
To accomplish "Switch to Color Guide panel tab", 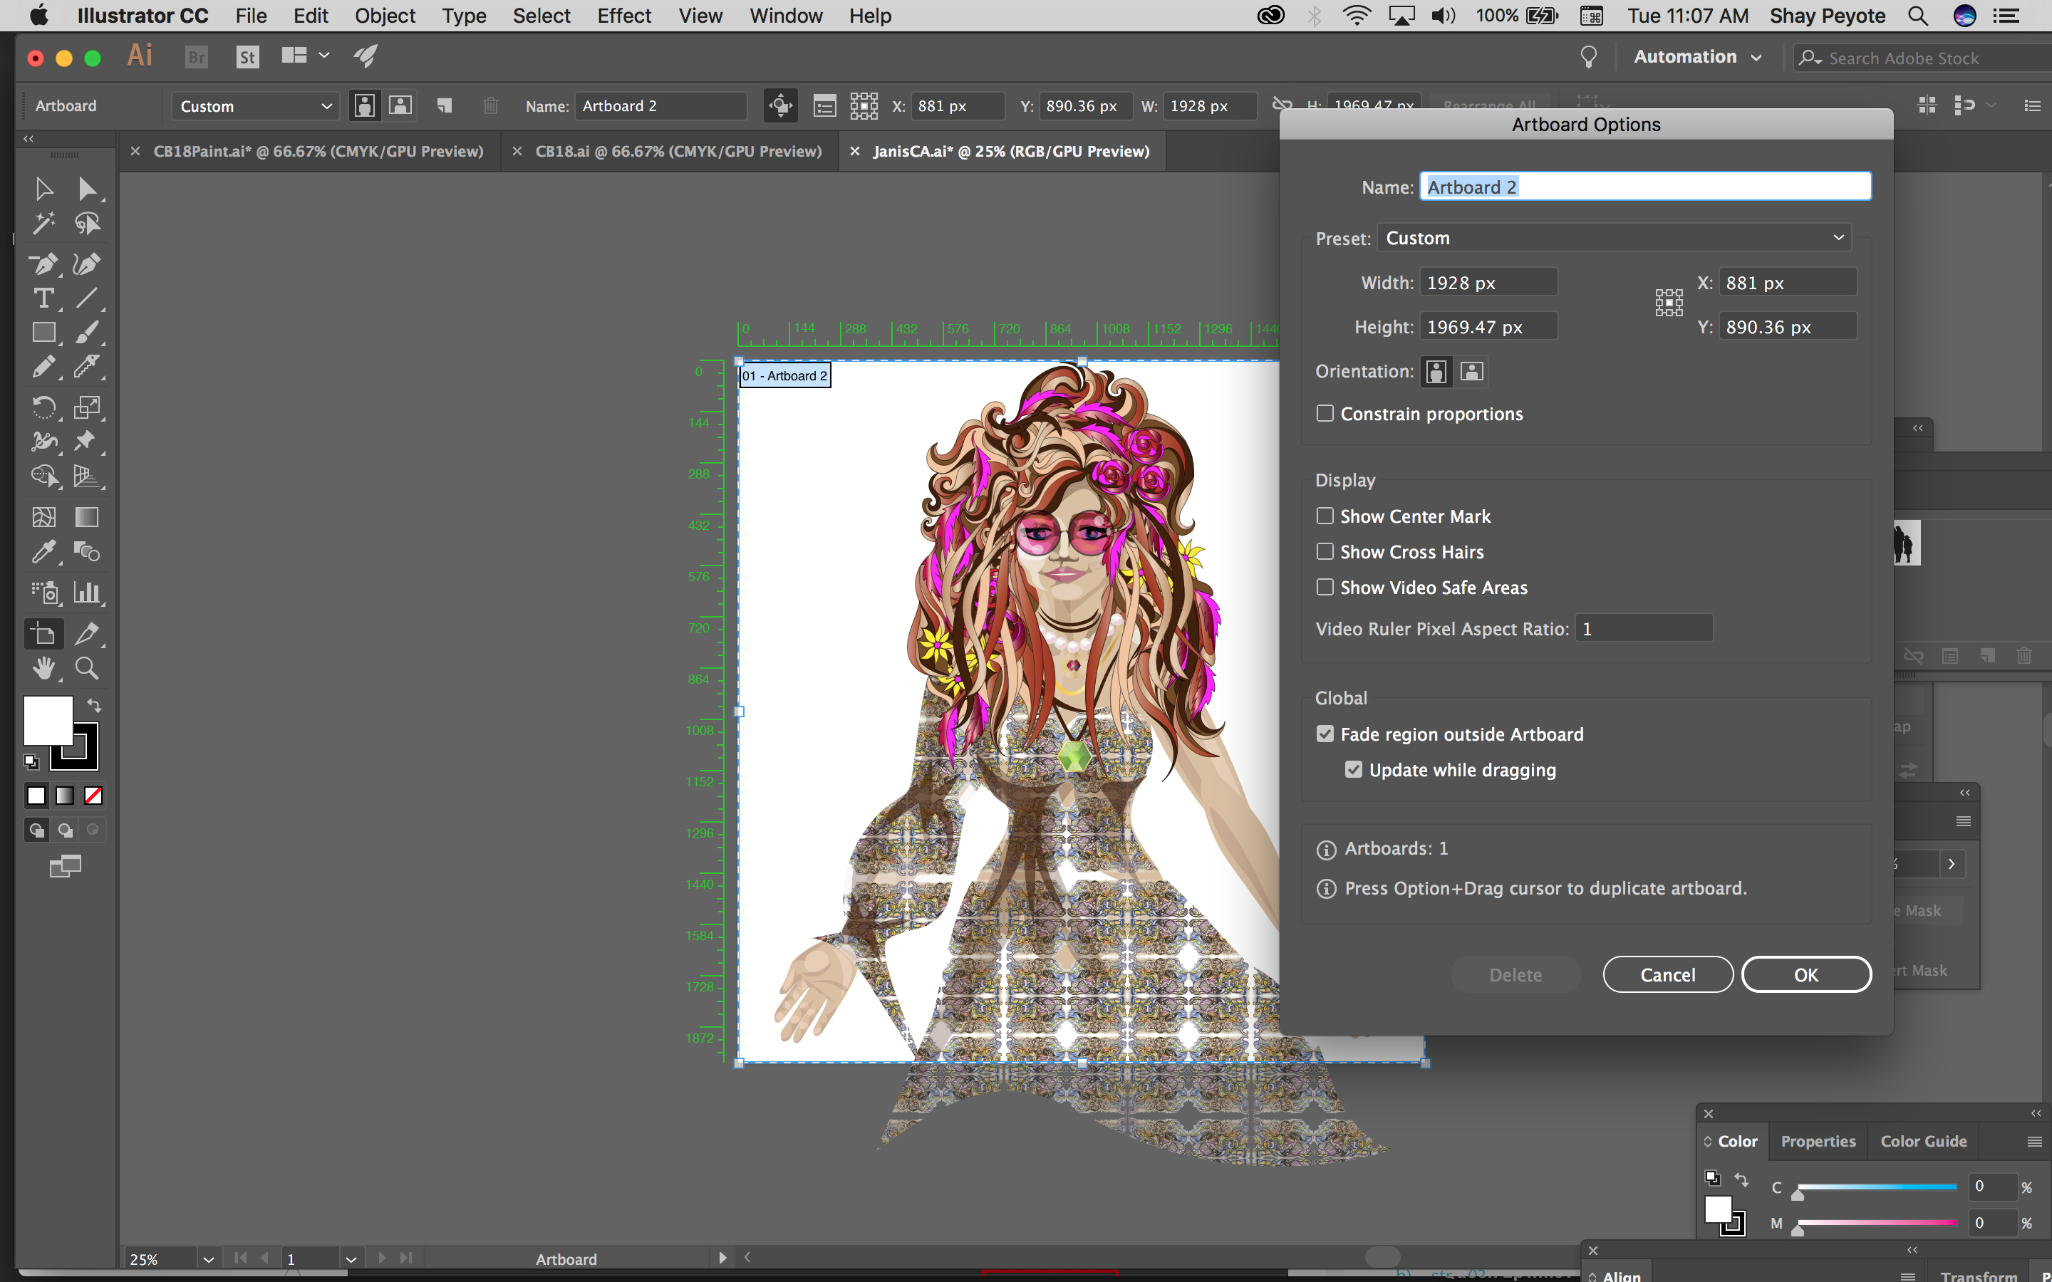I will pos(1922,1140).
